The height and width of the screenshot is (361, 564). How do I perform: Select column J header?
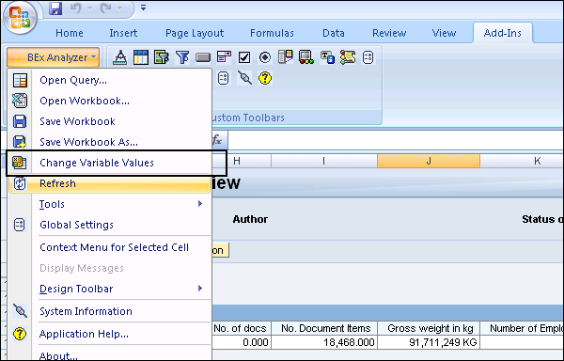(x=429, y=161)
